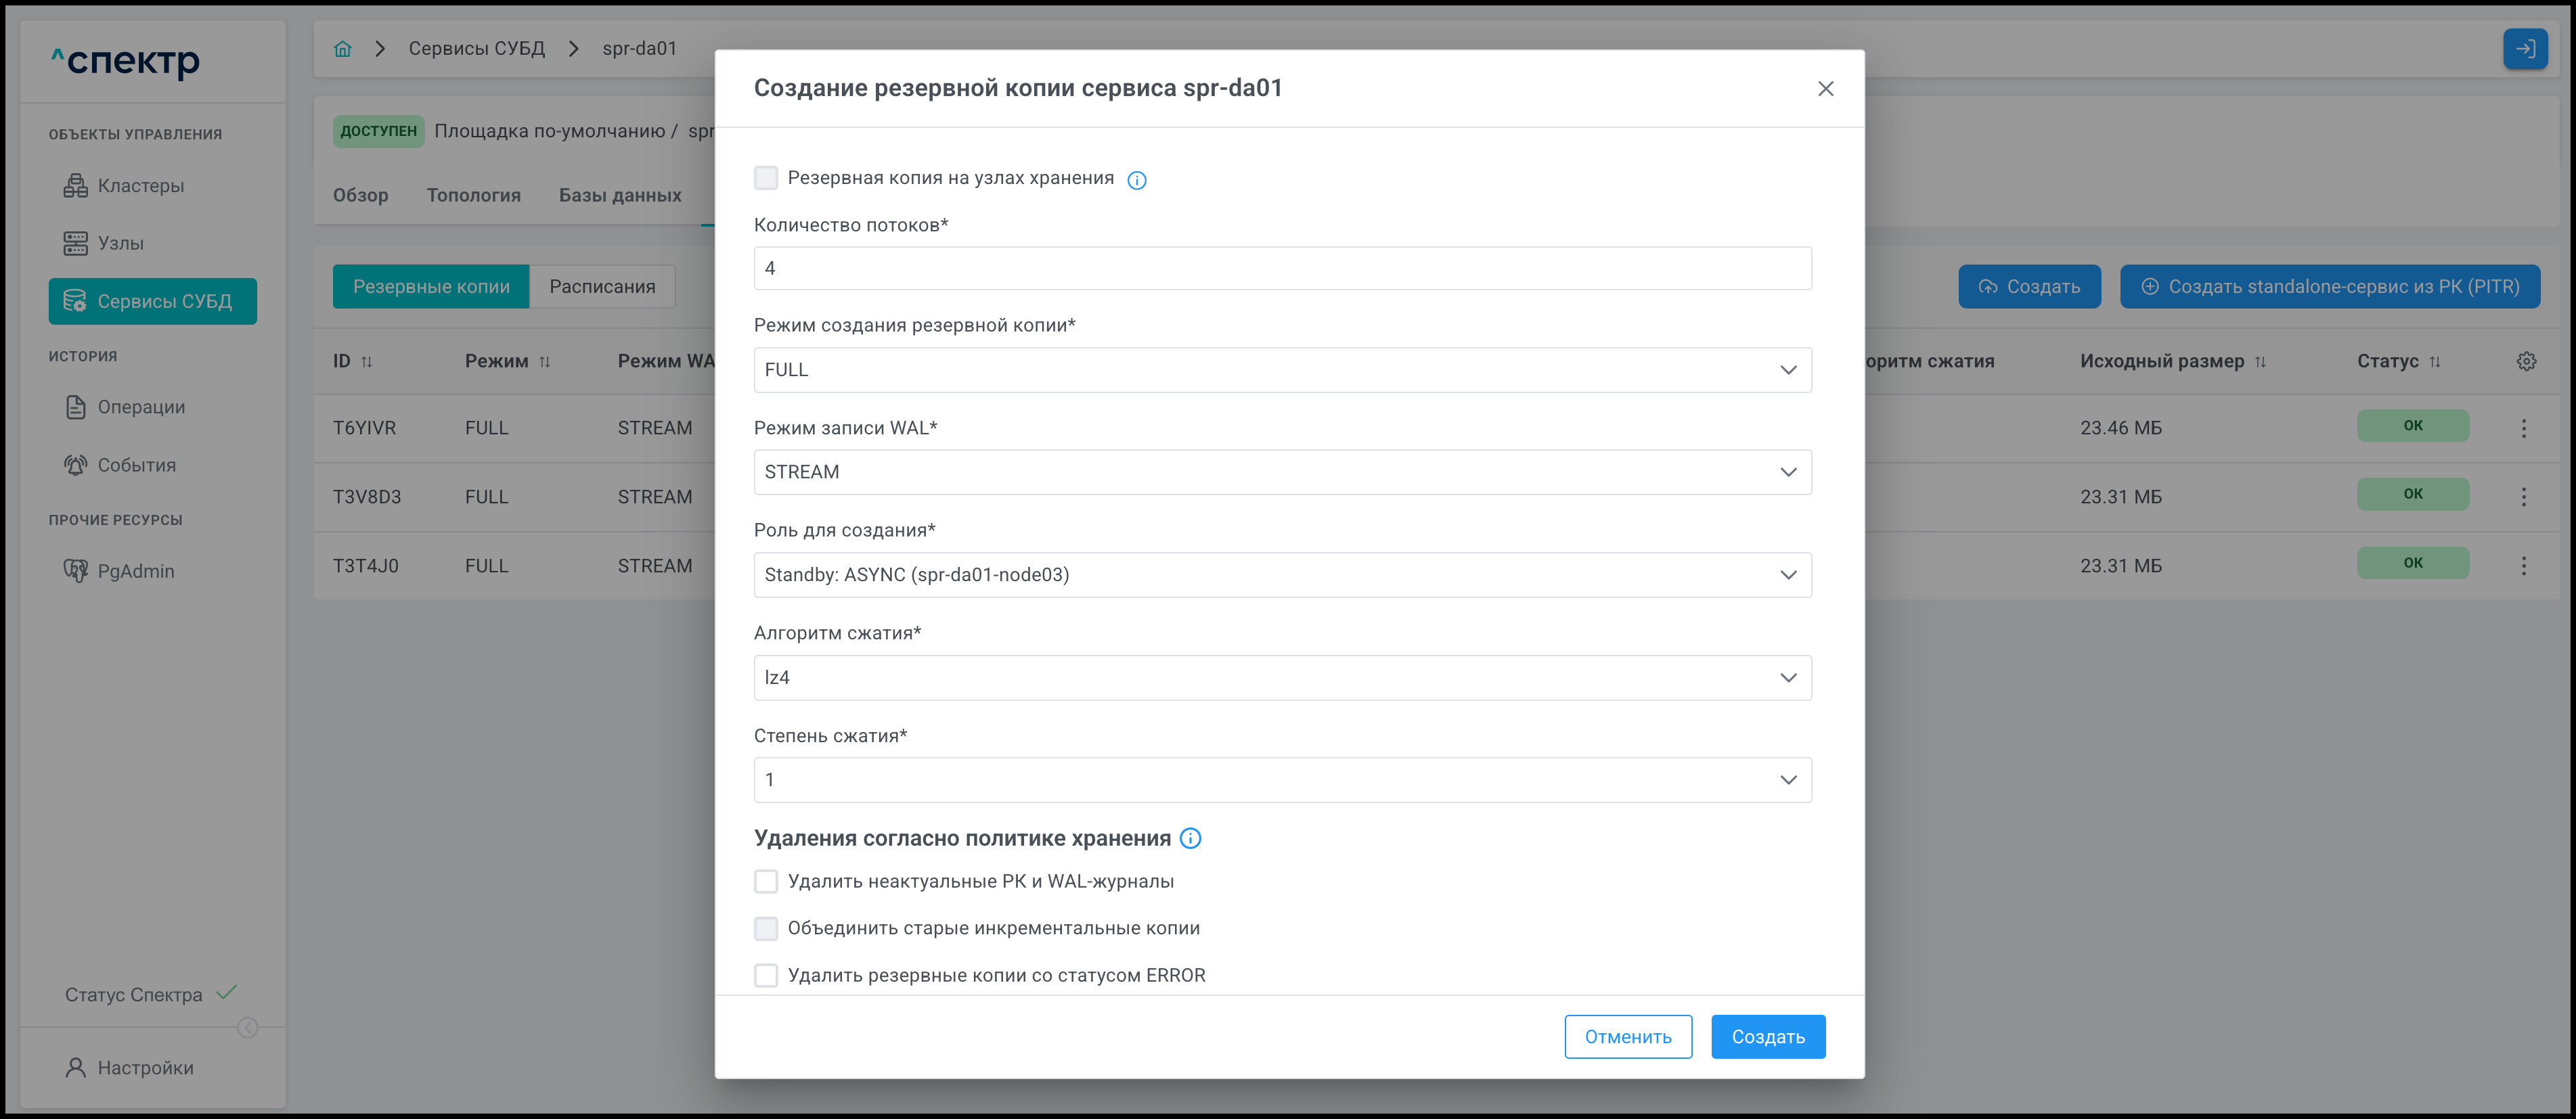Expand backup mode dropdown showing FULL

click(x=1282, y=370)
